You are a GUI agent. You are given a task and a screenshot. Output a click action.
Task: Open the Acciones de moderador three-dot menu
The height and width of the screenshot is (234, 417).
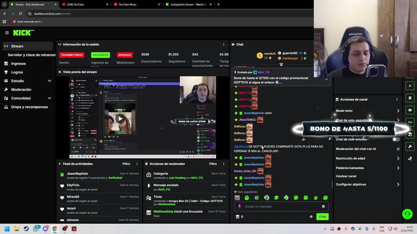click(223, 164)
